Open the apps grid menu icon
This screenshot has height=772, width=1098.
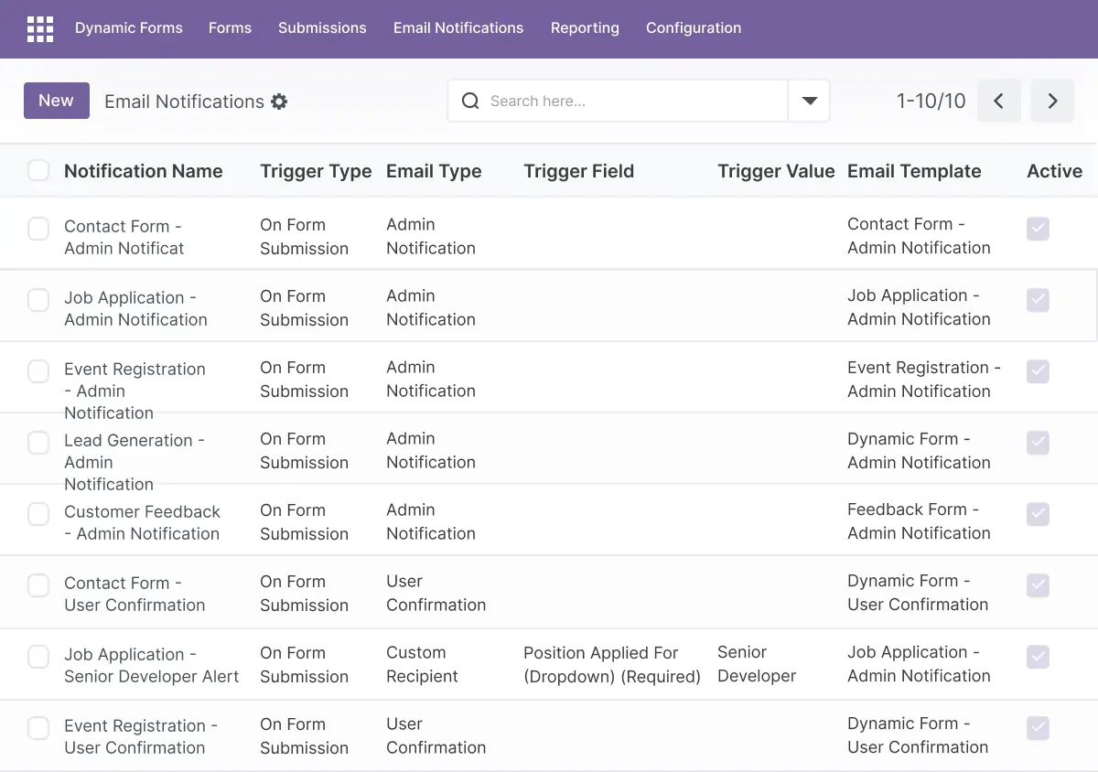(x=40, y=29)
